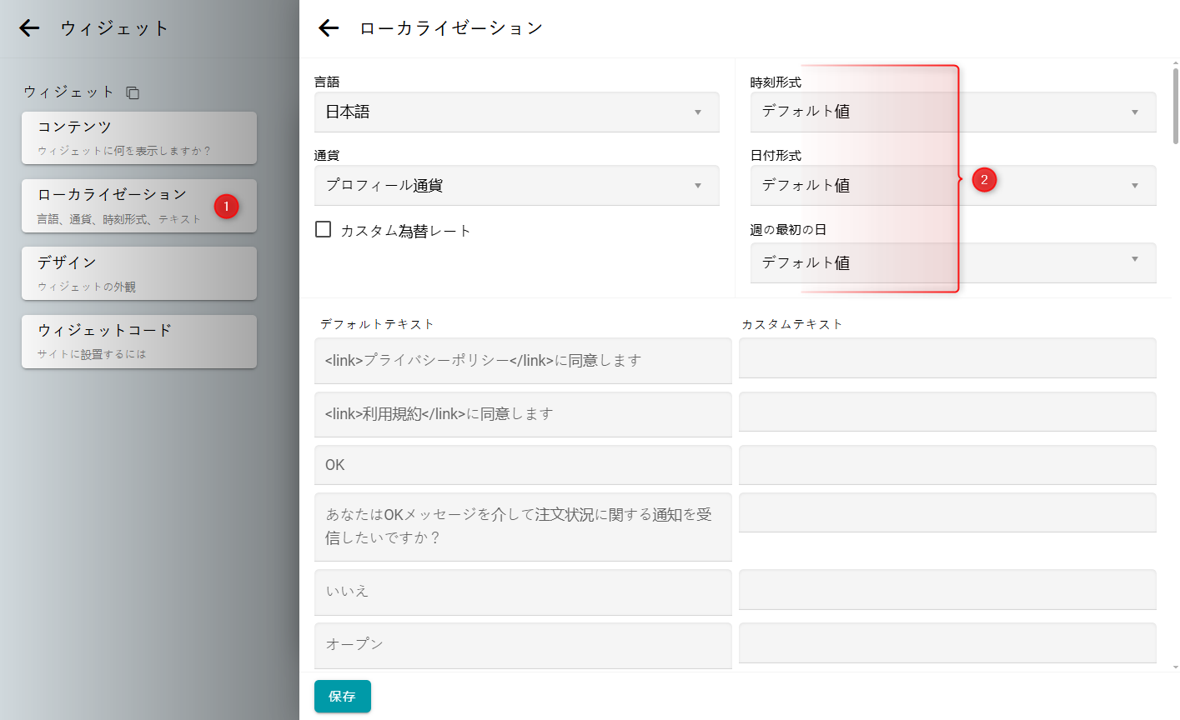Click the red badge numbered 2

(x=984, y=180)
